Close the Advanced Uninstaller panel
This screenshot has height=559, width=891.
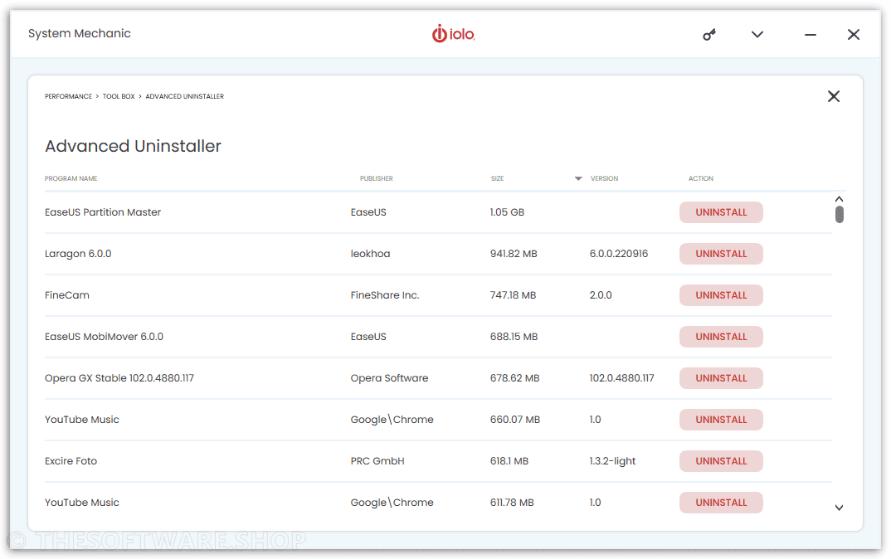coord(834,96)
